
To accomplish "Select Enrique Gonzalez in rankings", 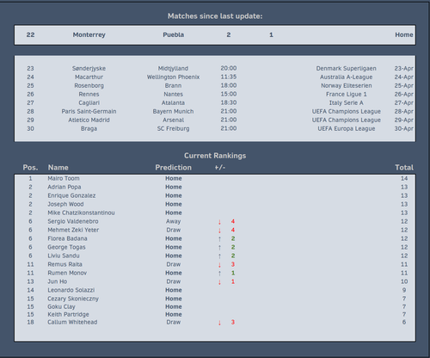I will (71, 195).
